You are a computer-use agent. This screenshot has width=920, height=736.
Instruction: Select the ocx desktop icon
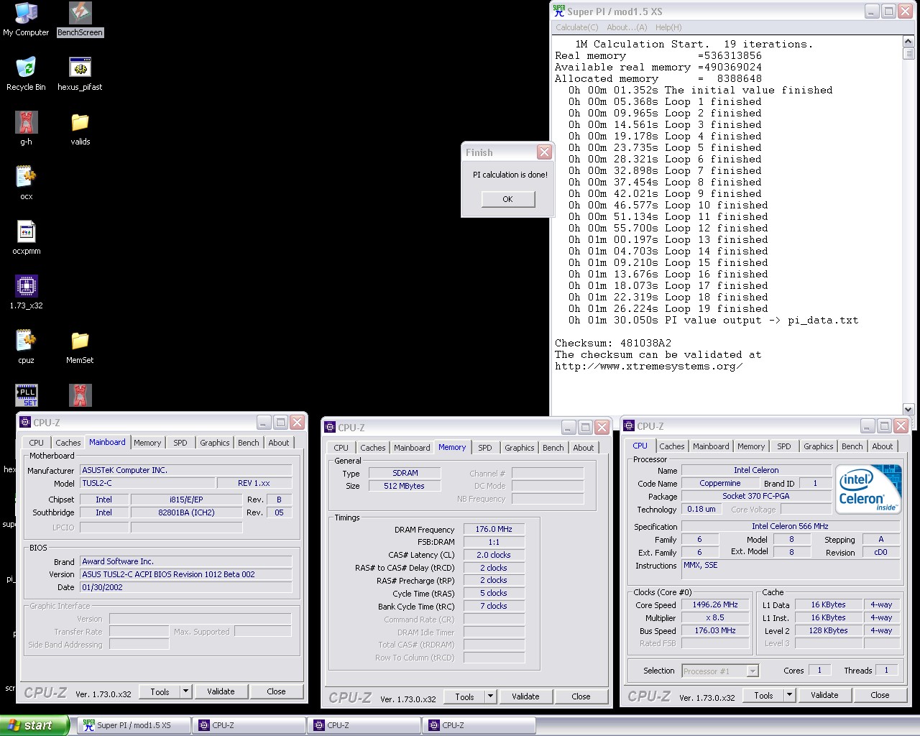coord(26,183)
